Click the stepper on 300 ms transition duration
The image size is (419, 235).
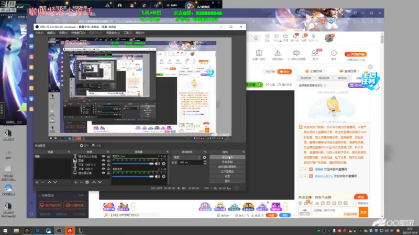click(x=205, y=162)
